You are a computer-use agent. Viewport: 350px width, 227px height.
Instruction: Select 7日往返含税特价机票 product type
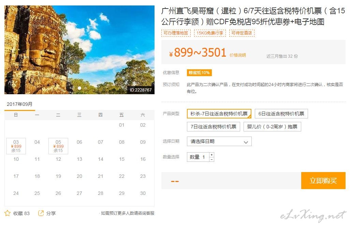(x=214, y=127)
